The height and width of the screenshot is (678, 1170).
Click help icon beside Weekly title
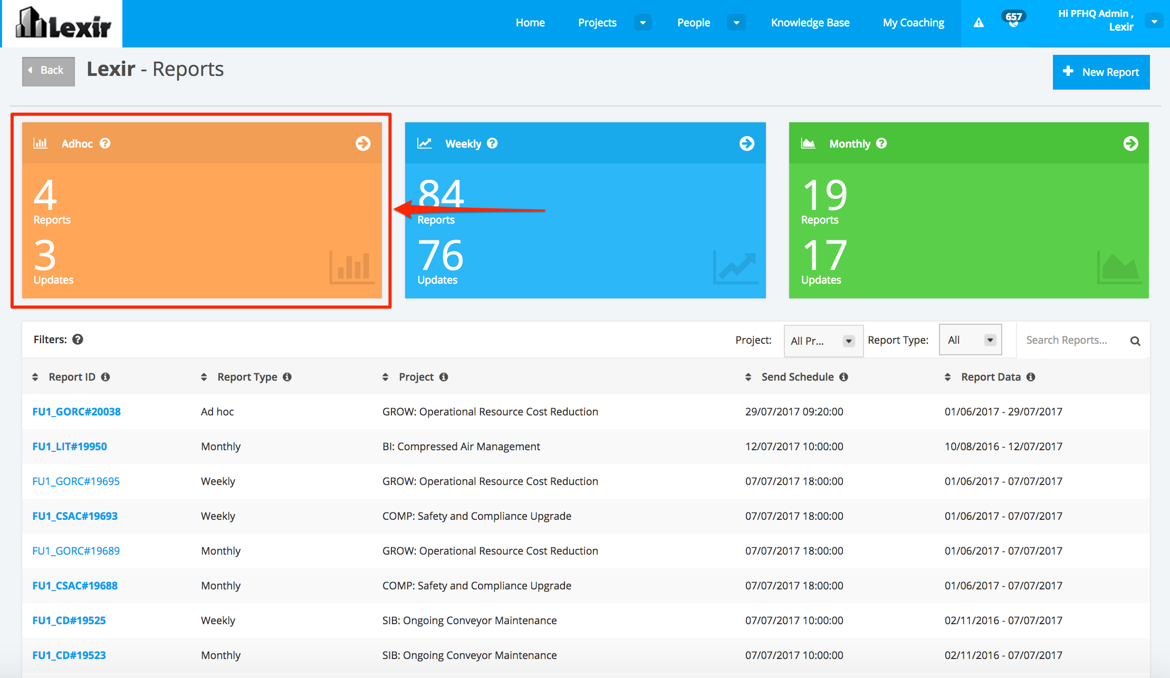492,143
